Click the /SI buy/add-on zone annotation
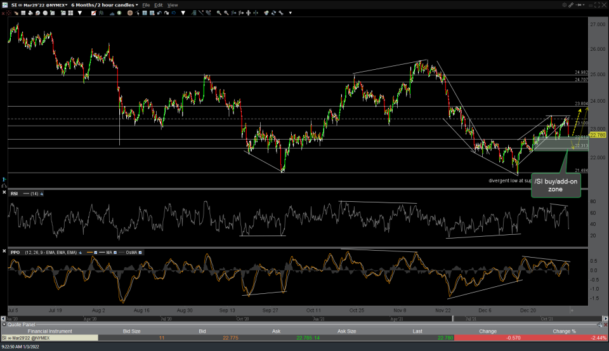609x351 pixels. (x=555, y=185)
